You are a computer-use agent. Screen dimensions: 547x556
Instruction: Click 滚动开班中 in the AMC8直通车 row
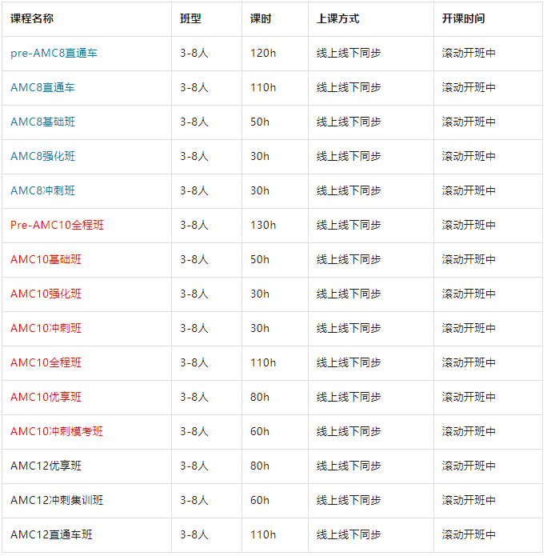tap(469, 87)
